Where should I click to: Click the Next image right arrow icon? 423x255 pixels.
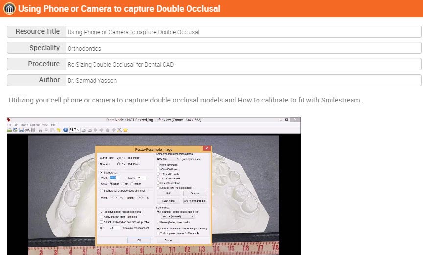point(101,130)
